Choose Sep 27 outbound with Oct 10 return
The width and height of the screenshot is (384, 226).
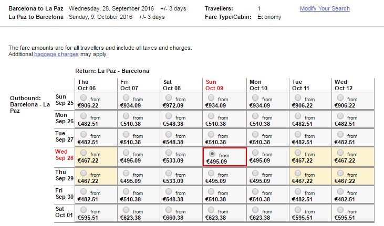[x=255, y=135]
